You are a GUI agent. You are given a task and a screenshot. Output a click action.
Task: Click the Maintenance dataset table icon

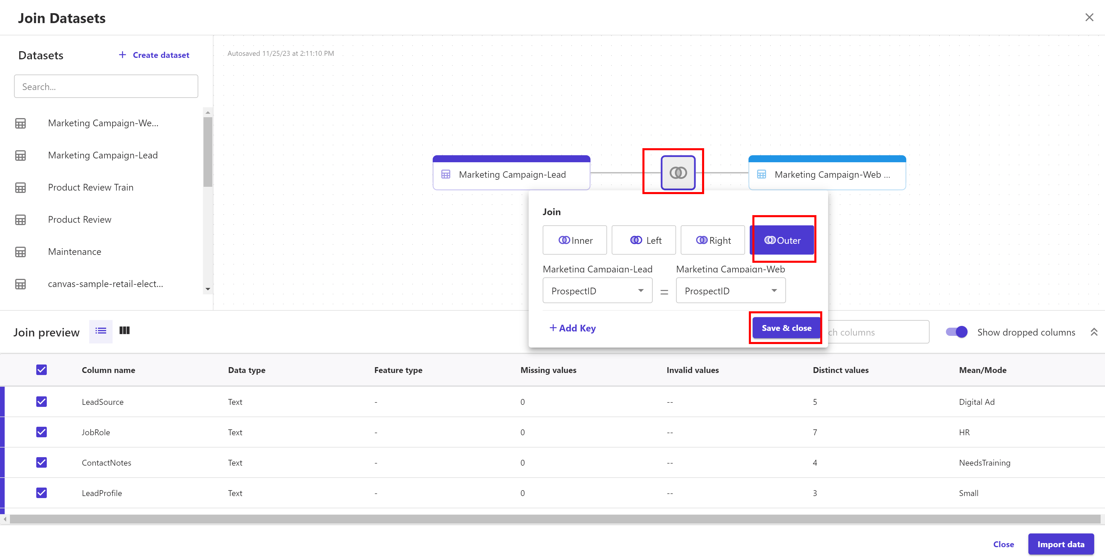coord(20,252)
